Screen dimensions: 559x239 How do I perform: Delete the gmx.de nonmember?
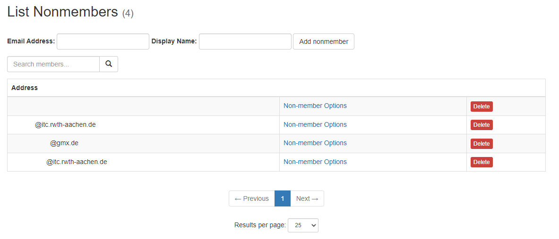point(481,144)
